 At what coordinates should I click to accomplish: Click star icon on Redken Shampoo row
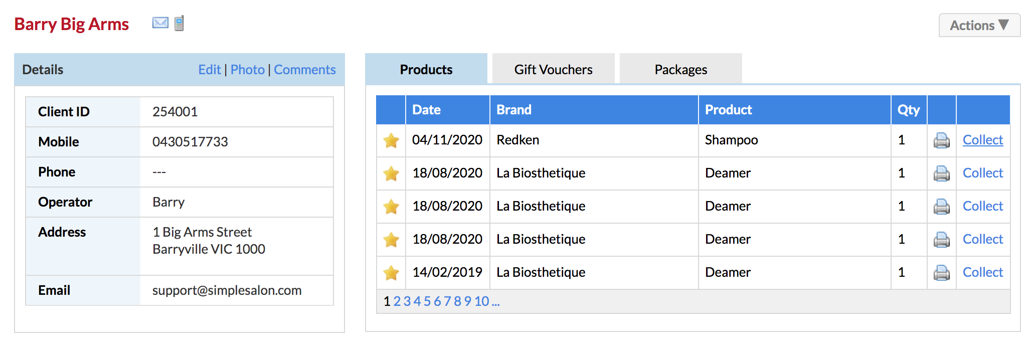click(x=391, y=140)
